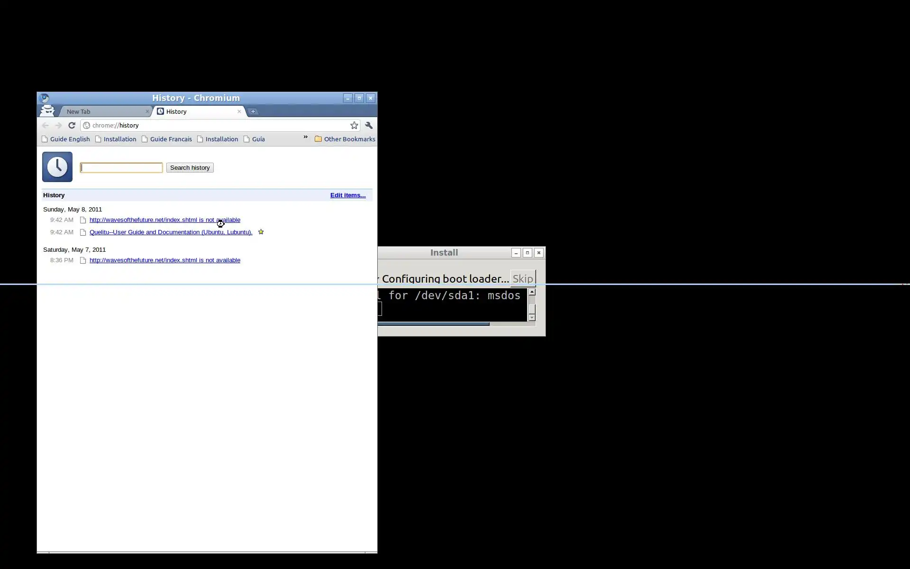This screenshot has height=569, width=910.
Task: Expand the bookmarks overflow chevron
Action: [305, 137]
